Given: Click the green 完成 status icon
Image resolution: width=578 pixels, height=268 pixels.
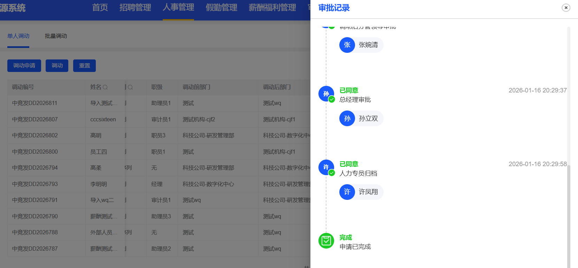Looking at the screenshot, I should (326, 241).
